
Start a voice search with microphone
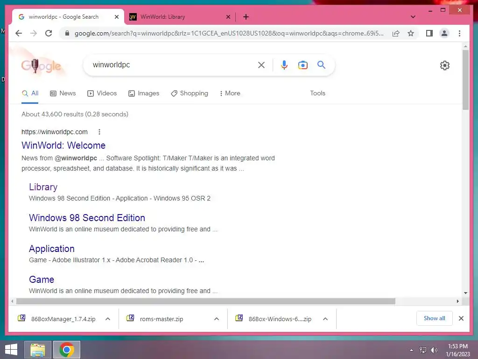coord(284,65)
